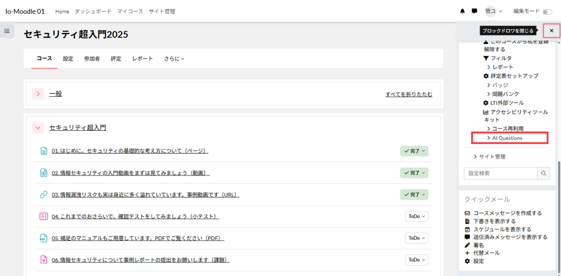Open AI Questions in the settings tree

coord(507,138)
